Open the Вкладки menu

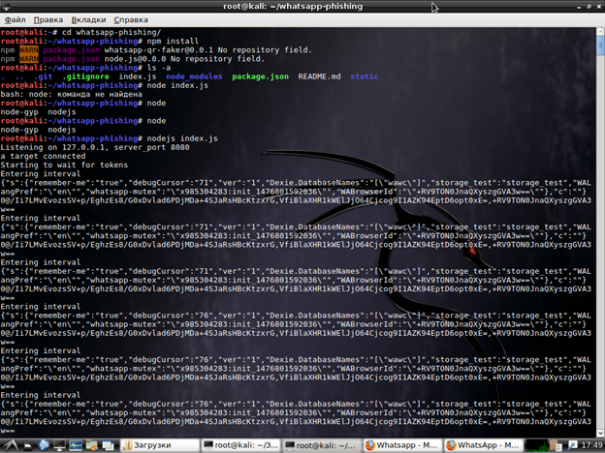coord(89,19)
